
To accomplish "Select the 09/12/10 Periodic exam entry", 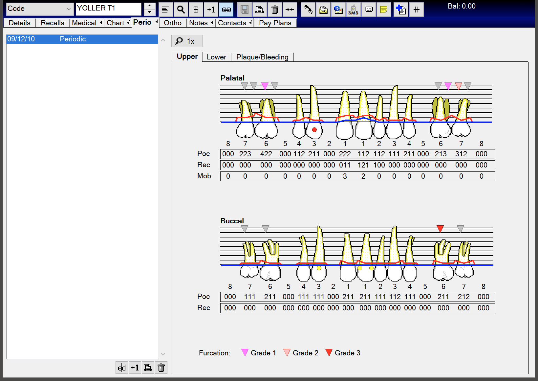I will (x=81, y=39).
